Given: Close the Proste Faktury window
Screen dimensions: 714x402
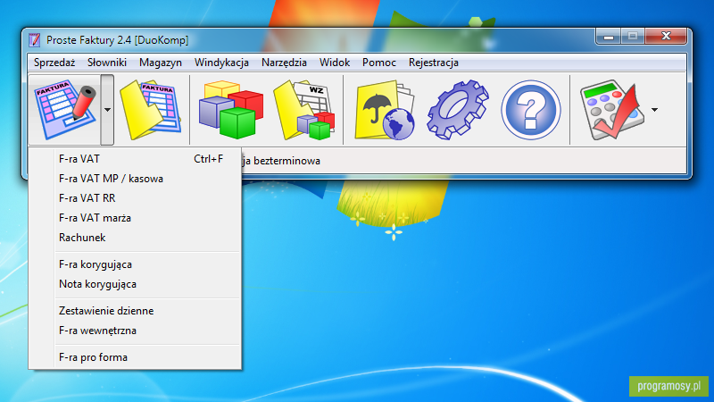Looking at the screenshot, I should pyautogui.click(x=666, y=37).
